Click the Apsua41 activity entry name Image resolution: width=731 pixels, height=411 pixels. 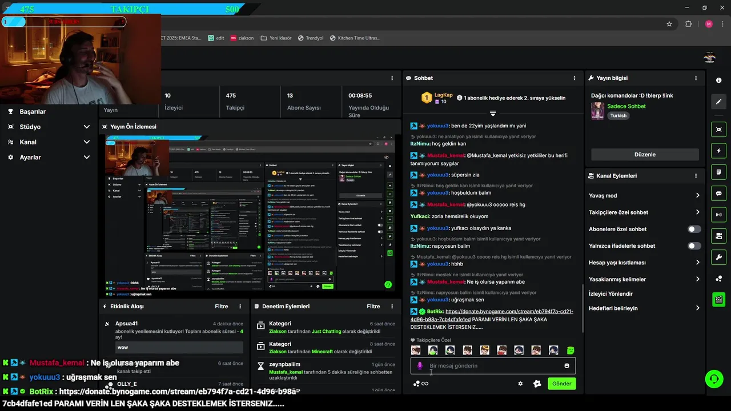(126, 324)
